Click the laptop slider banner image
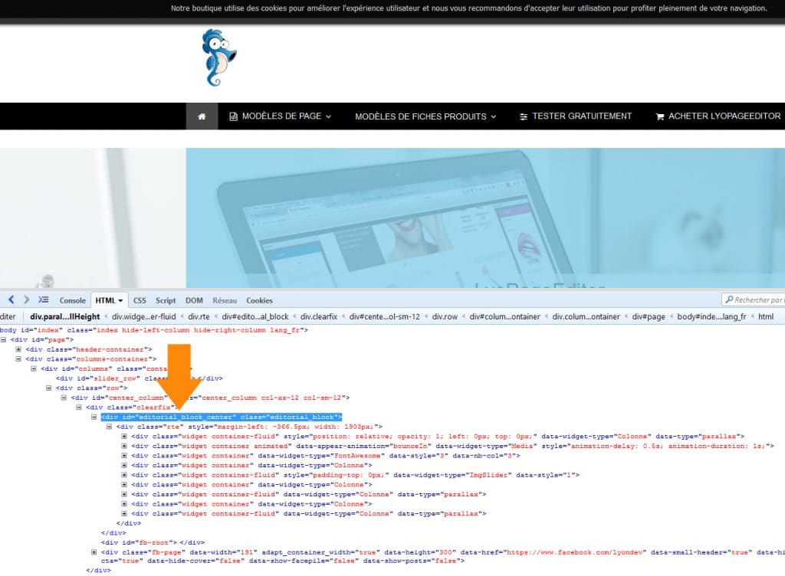Image resolution: width=785 pixels, height=576 pixels. point(485,218)
